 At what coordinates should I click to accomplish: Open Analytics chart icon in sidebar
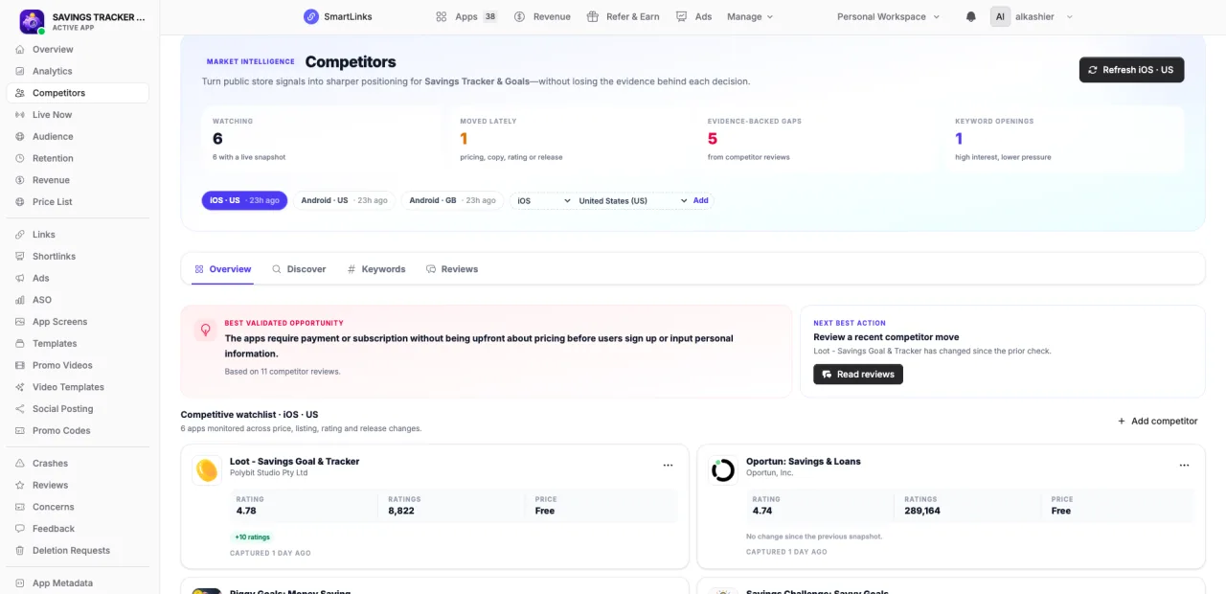(x=21, y=71)
